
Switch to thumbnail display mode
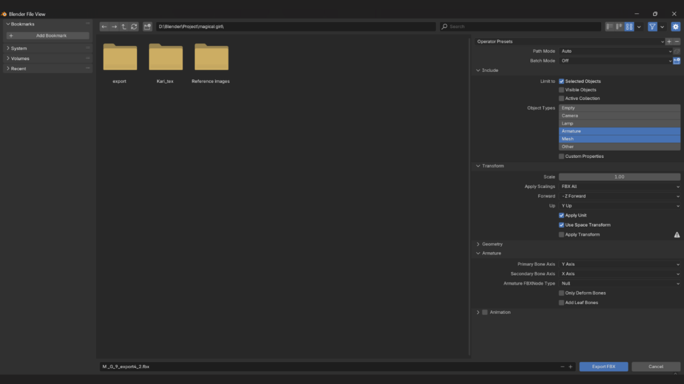[629, 27]
